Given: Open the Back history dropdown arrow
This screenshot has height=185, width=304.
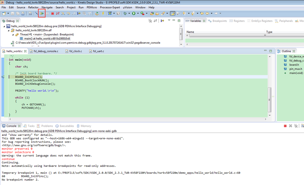Looking at the screenshot, I should 211,13.
